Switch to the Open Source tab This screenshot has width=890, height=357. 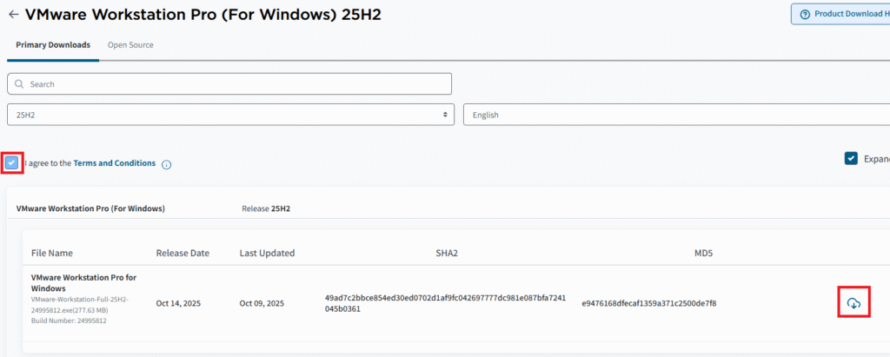130,45
